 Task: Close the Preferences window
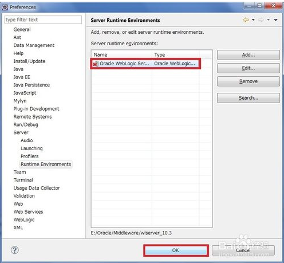[x=273, y=6]
